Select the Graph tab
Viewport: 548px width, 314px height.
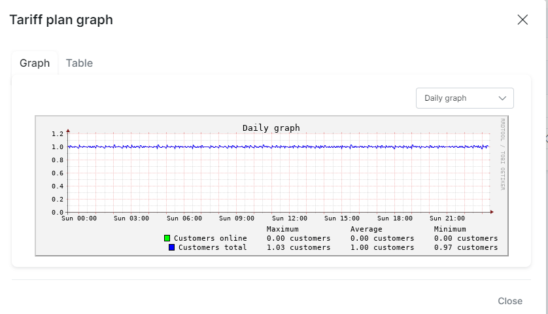coord(35,63)
